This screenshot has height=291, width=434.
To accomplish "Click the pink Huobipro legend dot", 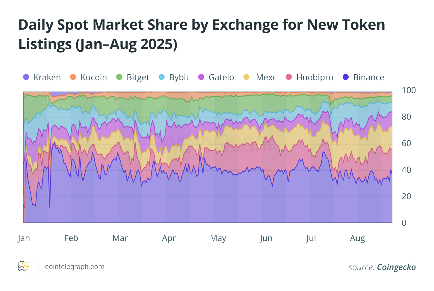I will point(289,77).
